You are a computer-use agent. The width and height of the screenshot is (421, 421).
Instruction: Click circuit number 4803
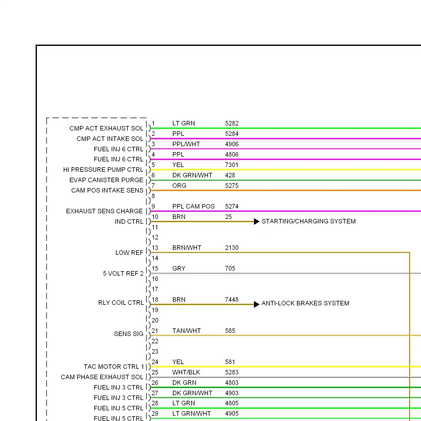(x=232, y=383)
